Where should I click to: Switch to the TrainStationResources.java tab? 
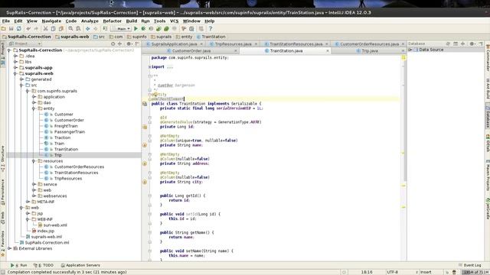[296, 44]
